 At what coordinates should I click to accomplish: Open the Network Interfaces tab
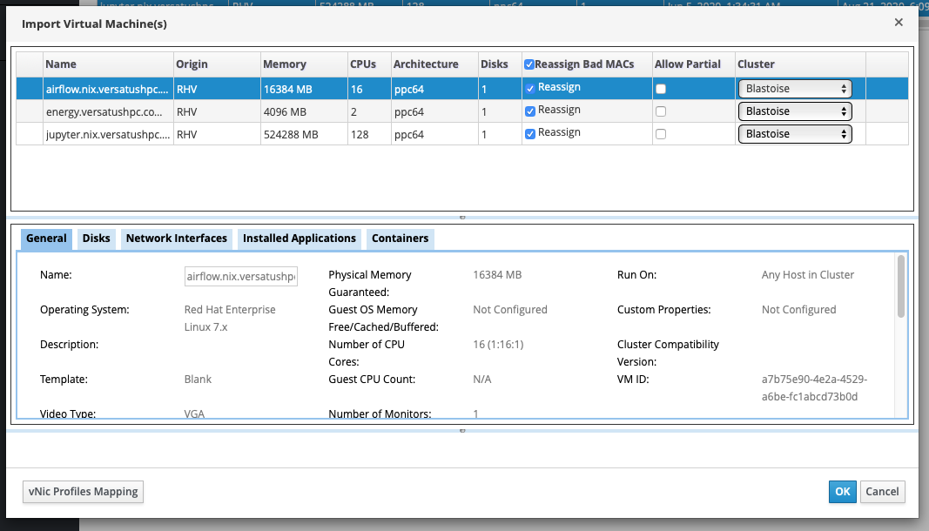pyautogui.click(x=176, y=239)
